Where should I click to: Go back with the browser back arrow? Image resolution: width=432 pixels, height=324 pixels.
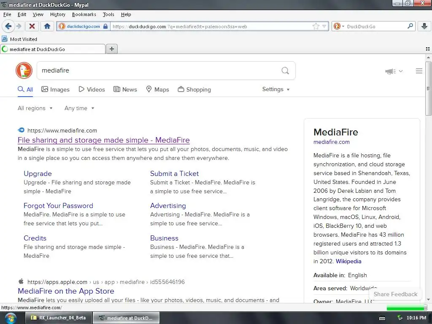point(8,26)
